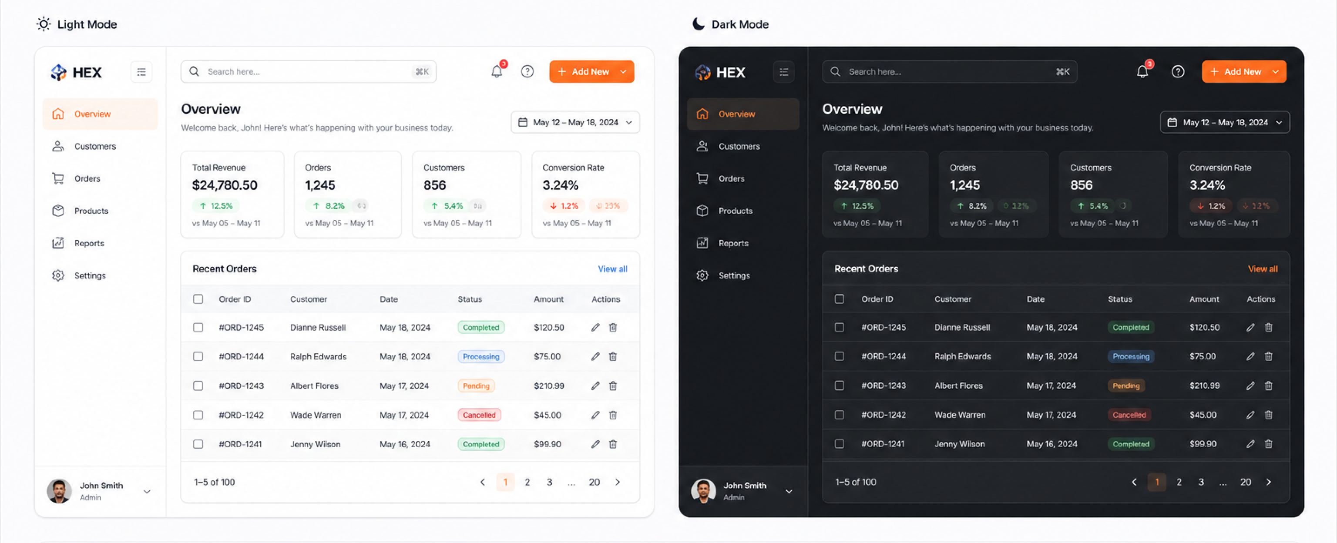Viewport: 1337px width, 543px height.
Task: Expand John Smith profile chevron in light mode
Action: [147, 492]
